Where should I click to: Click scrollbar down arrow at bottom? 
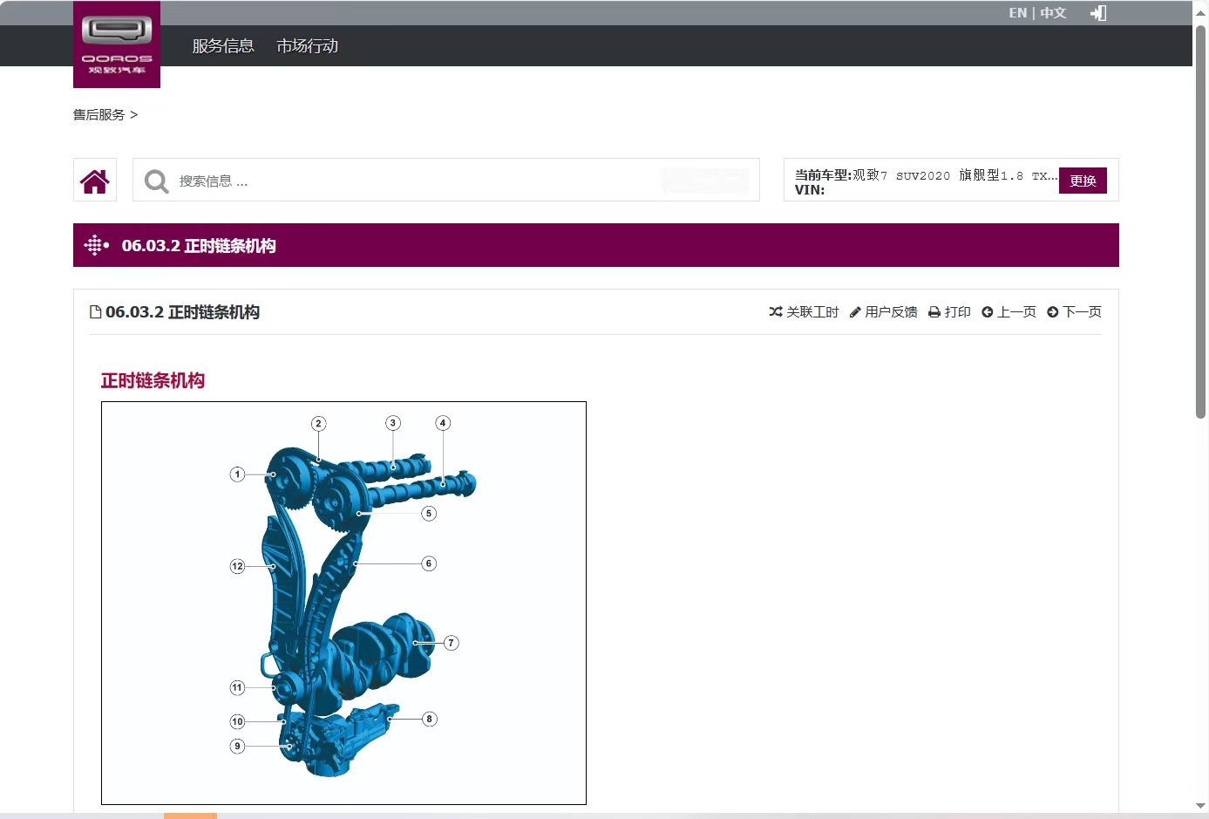tap(1200, 806)
